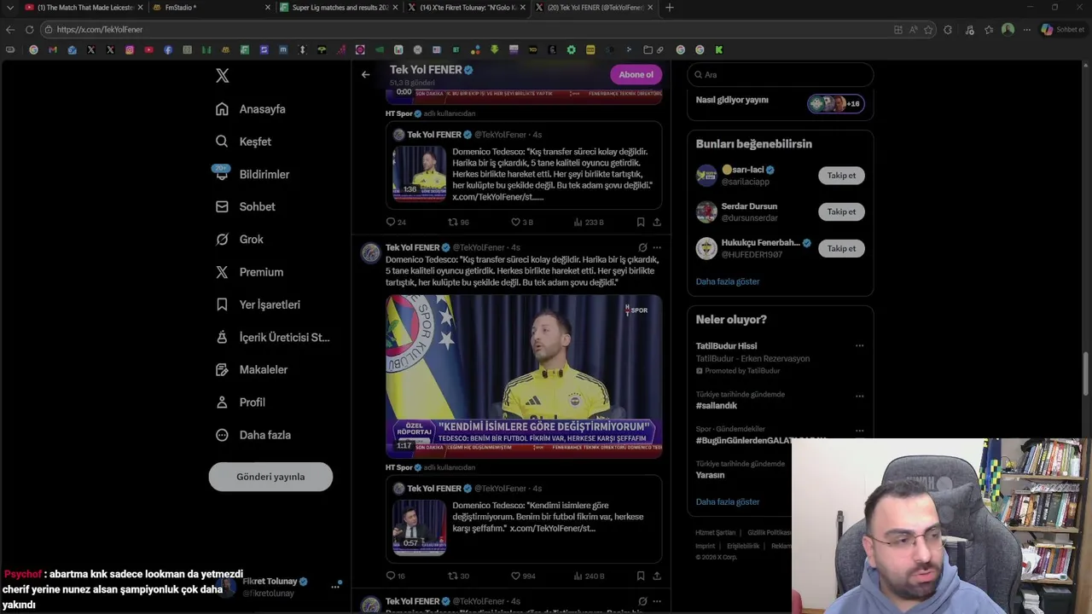This screenshot has width=1092, height=614.
Task: Share the tweet with 233 B views
Action: click(657, 222)
